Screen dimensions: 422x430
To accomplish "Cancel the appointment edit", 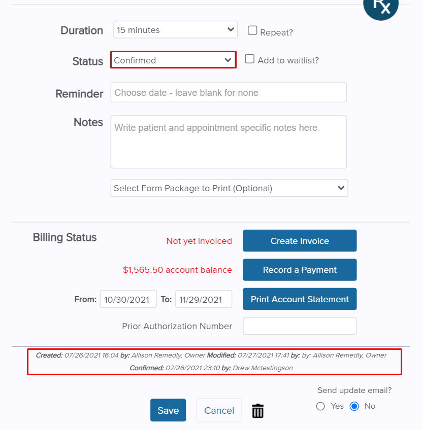I will [219, 410].
